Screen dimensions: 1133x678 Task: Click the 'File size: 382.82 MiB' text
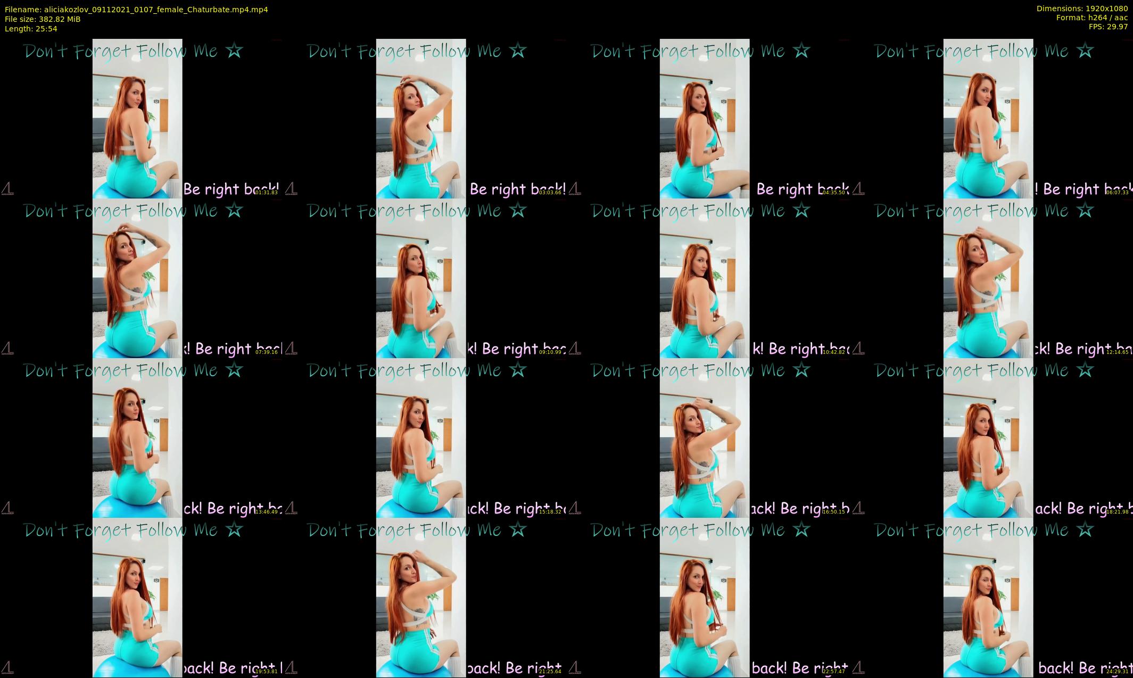pos(43,19)
